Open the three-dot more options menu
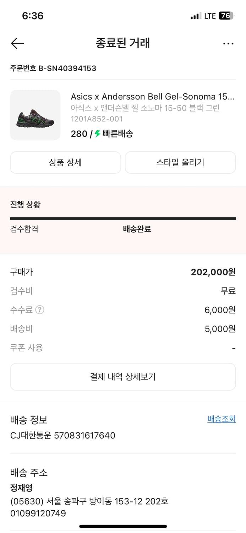This screenshot has width=246, height=533. [x=228, y=43]
